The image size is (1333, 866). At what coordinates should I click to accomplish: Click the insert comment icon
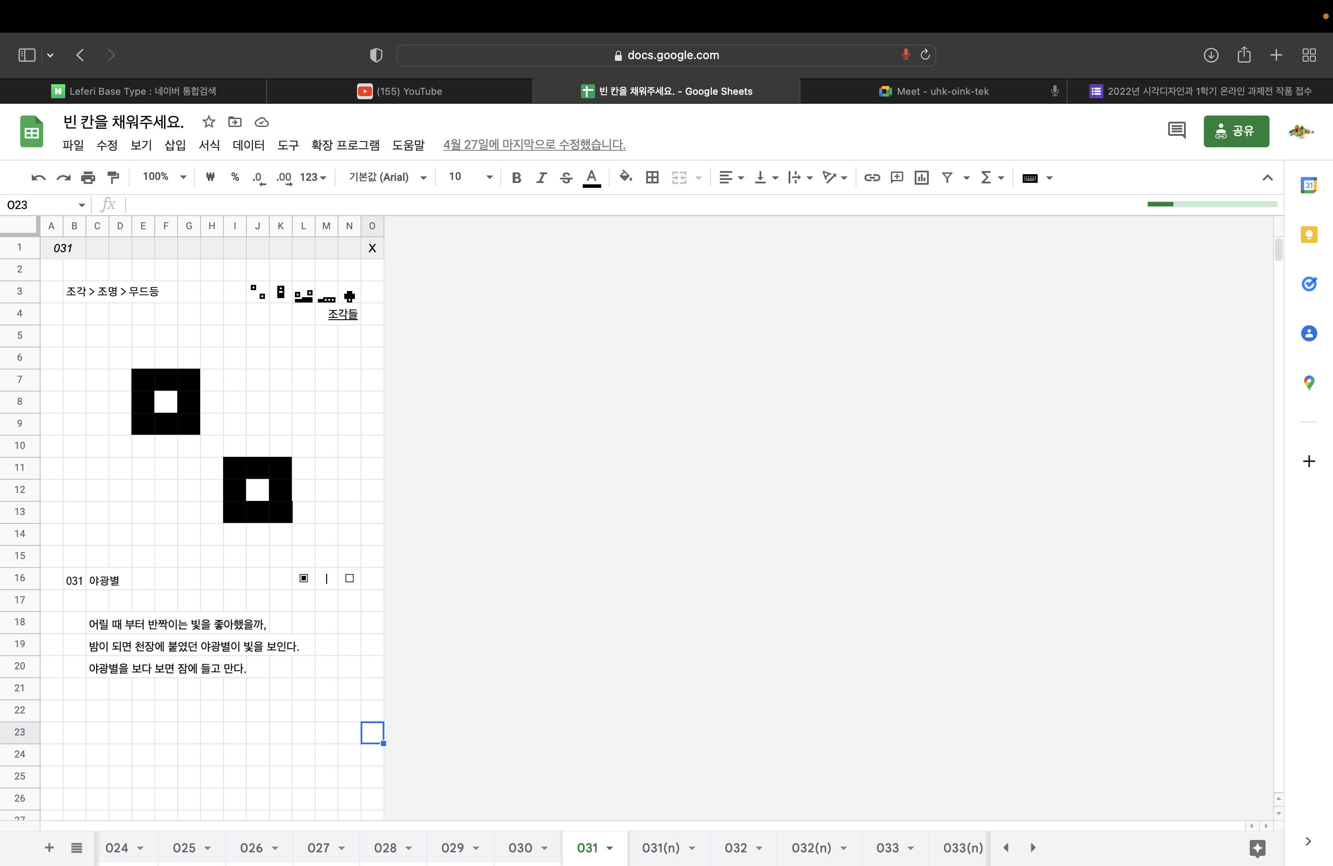click(897, 178)
